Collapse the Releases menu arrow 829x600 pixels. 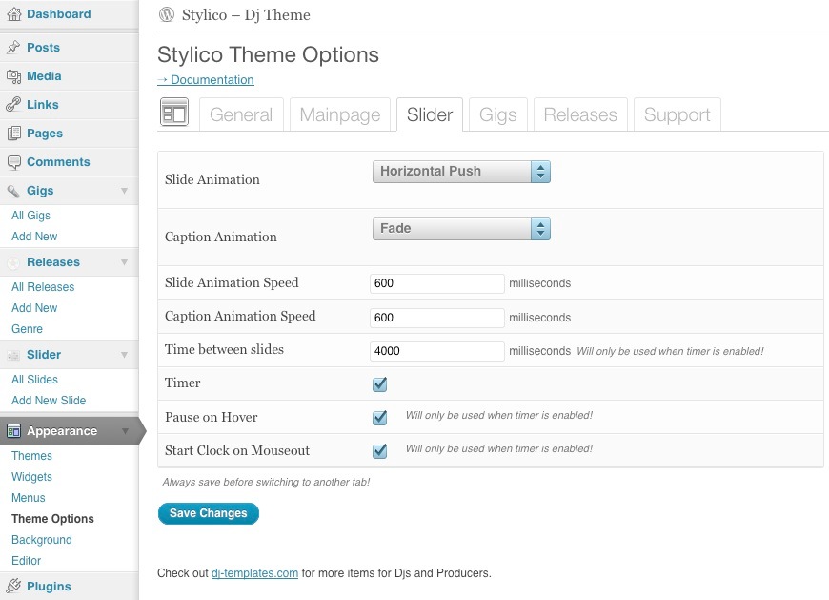[124, 262]
